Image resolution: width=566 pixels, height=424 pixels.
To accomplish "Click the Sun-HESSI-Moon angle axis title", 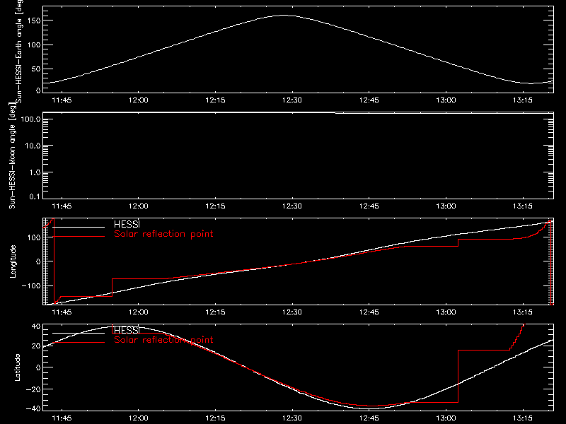I will click(x=13, y=155).
